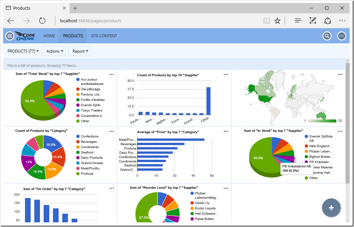This screenshot has width=354, height=227.
Task: Open the world map chart's three-dot menu
Action: [x=340, y=75]
